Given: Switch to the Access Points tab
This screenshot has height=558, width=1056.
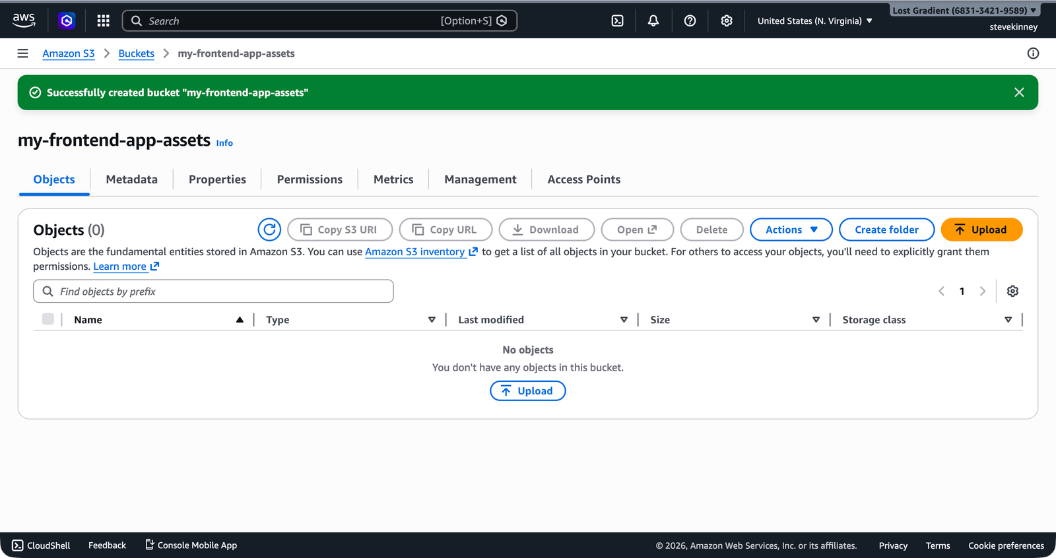Looking at the screenshot, I should pos(584,179).
